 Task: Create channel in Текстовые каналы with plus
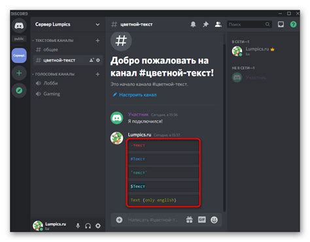(x=97, y=40)
